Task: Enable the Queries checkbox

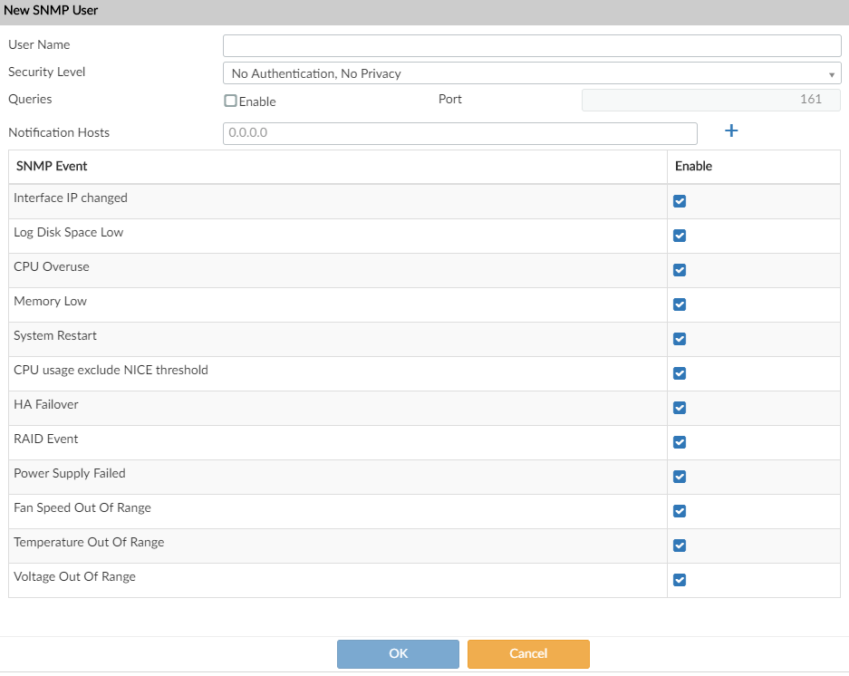Action: [x=230, y=101]
